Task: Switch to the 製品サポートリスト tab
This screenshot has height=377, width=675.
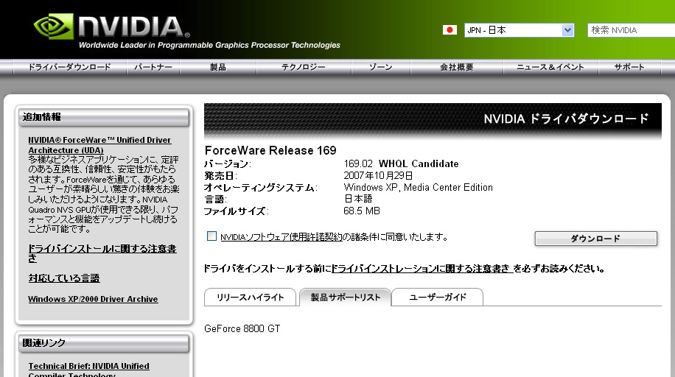Action: tap(346, 297)
